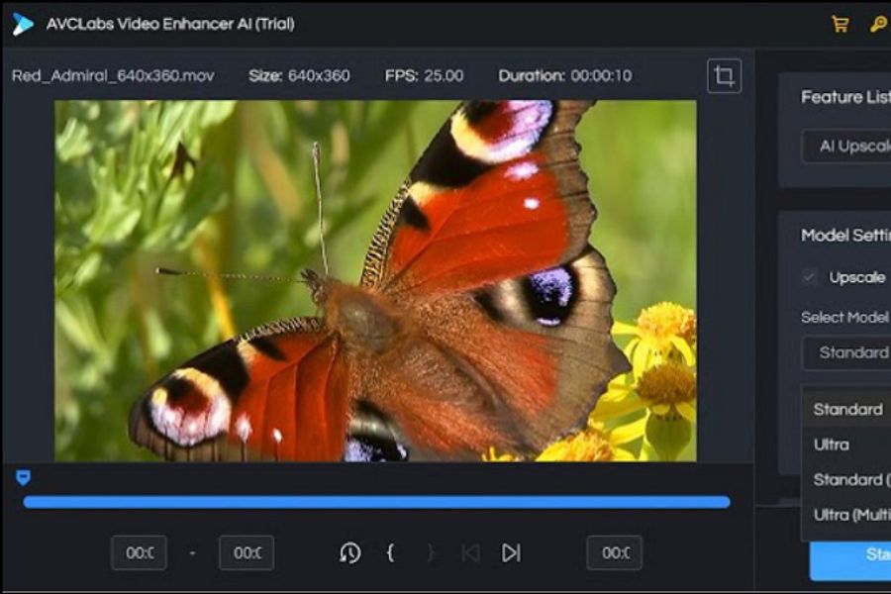Click the key registration icon
Screen dimensions: 891x594
pos(878,24)
